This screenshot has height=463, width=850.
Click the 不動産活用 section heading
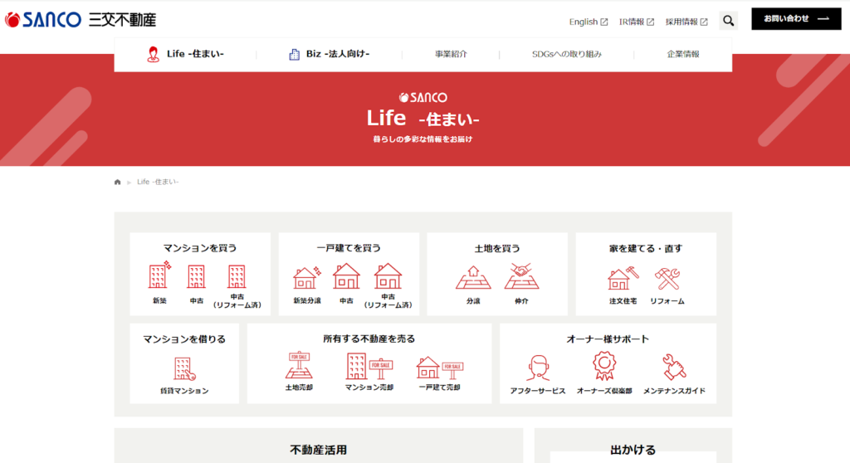point(318,450)
